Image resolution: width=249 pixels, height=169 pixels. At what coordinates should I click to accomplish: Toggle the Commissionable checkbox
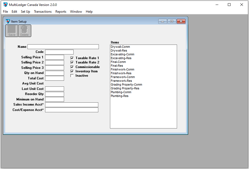tap(72, 67)
